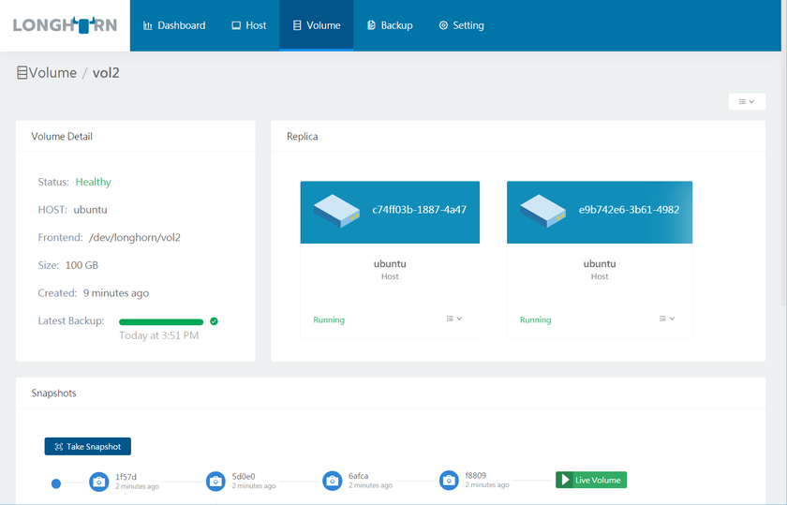Click replica c74ff03b disk icon
The width and height of the screenshot is (787, 505).
[337, 210]
